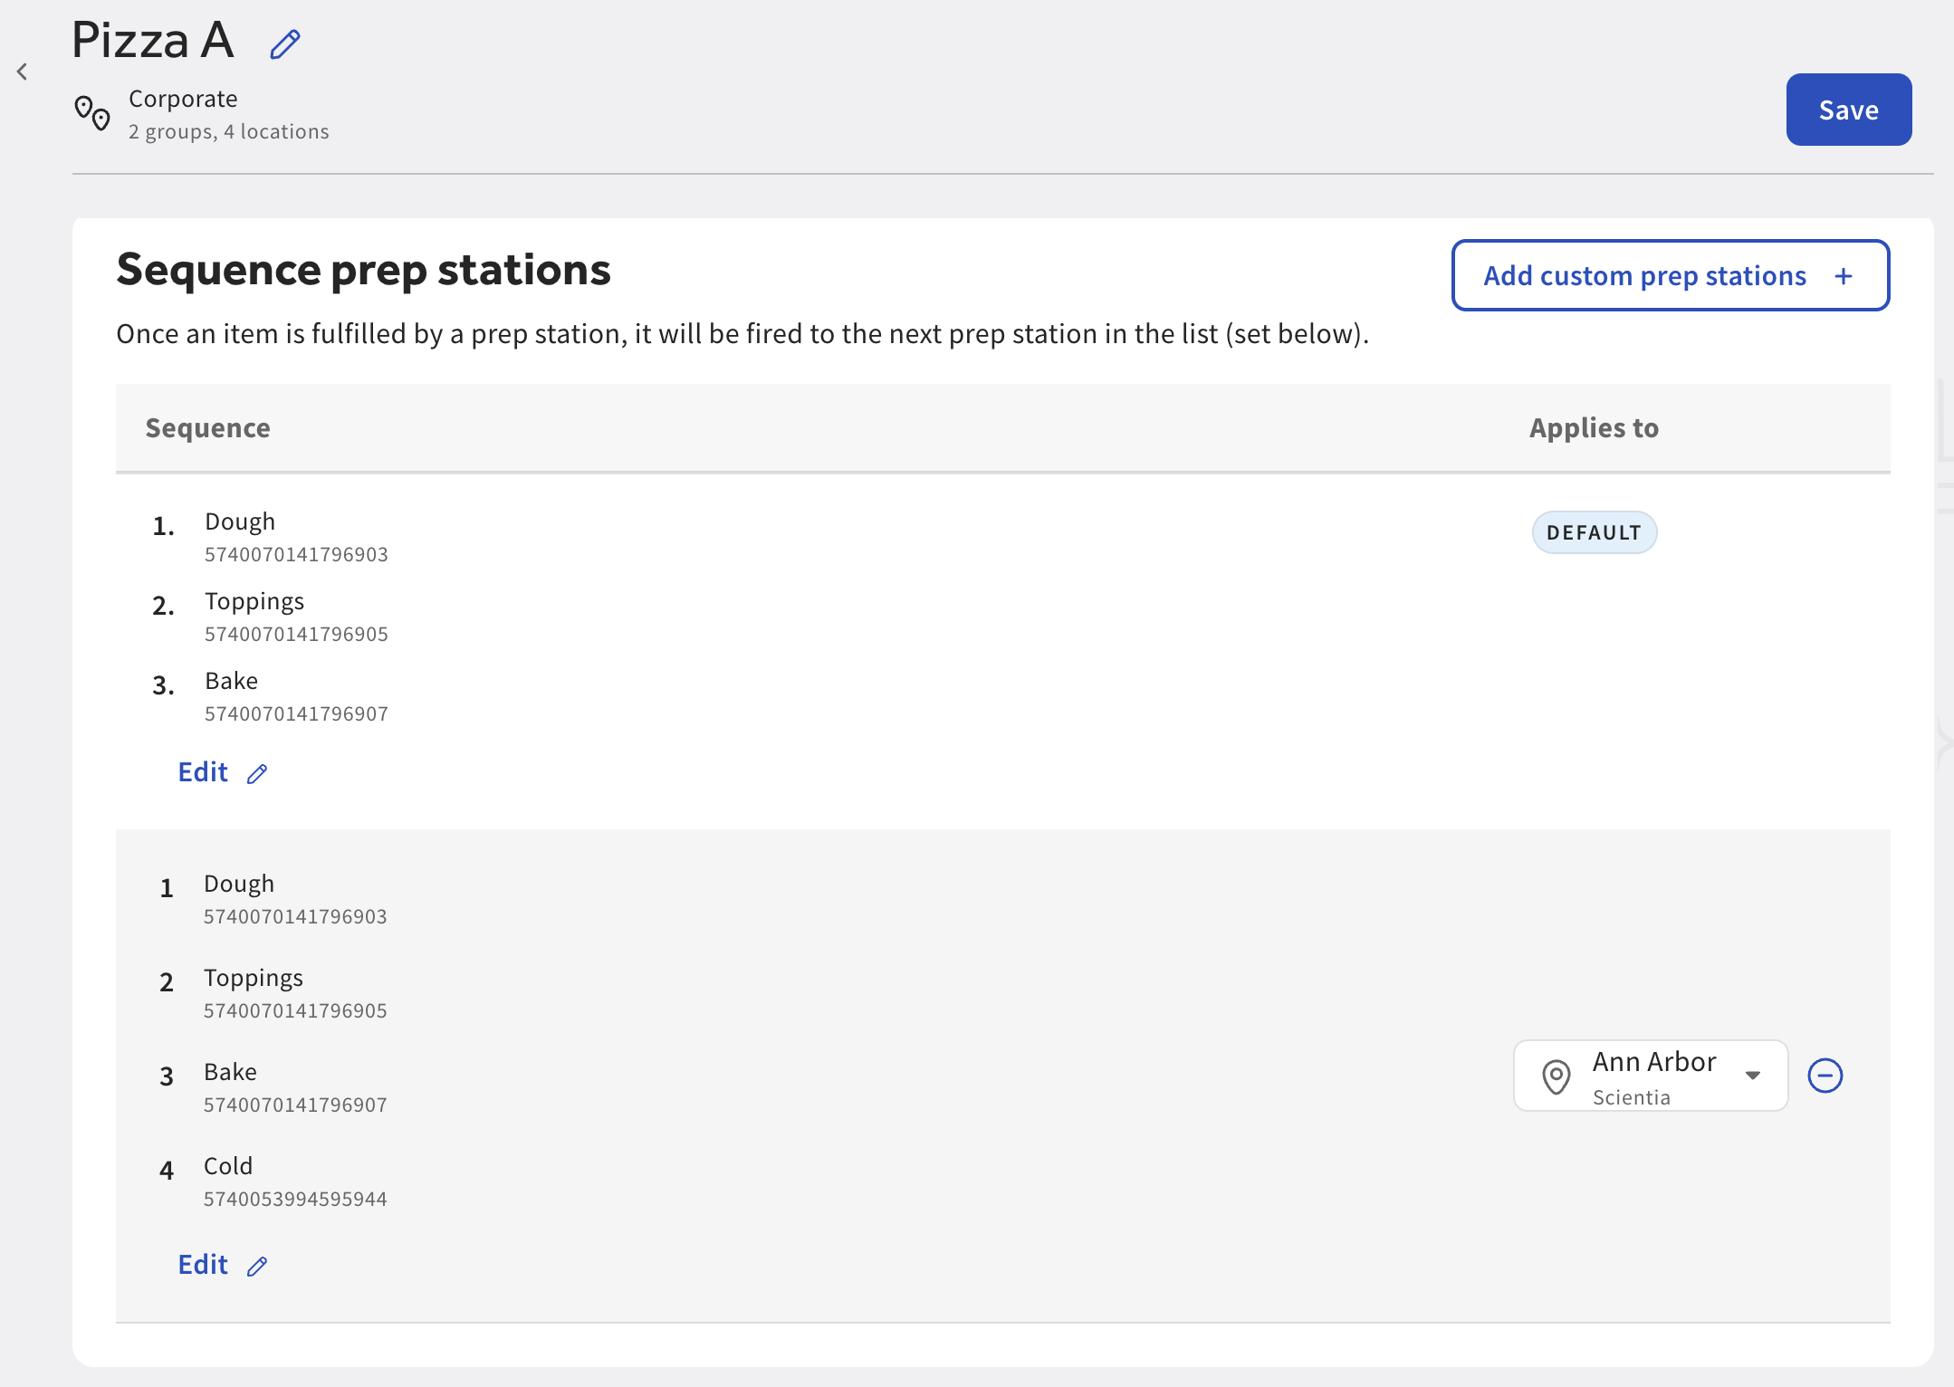Select Toppings in the default sequence
The width and height of the screenshot is (1954, 1387).
pos(254,602)
